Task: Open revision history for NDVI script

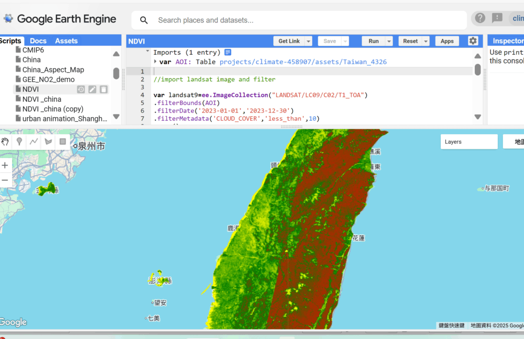Action: point(81,90)
